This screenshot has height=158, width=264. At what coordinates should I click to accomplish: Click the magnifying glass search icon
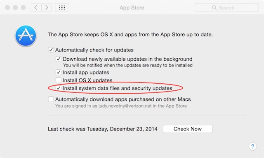click(x=214, y=8)
